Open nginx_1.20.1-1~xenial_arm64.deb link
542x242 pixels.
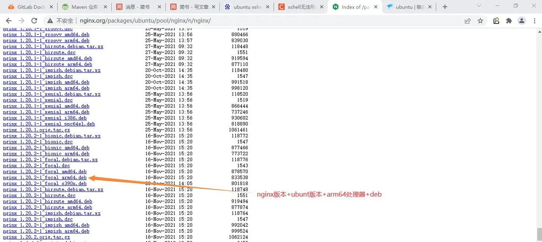click(46, 112)
